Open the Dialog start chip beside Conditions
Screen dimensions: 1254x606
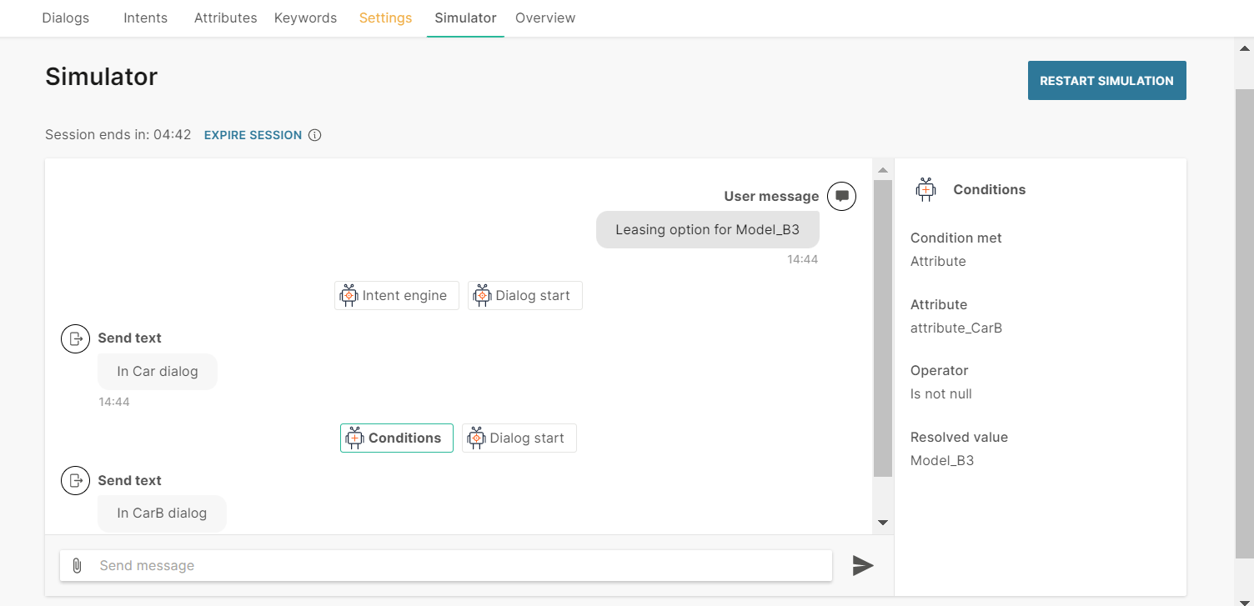519,438
